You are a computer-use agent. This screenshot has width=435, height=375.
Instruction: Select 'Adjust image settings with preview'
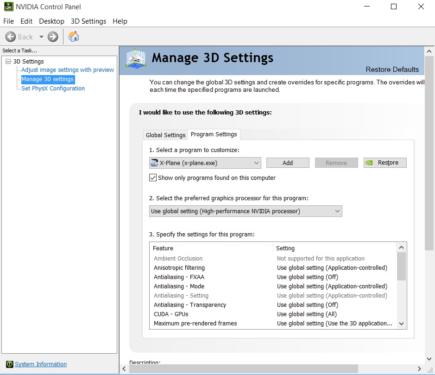pyautogui.click(x=68, y=70)
